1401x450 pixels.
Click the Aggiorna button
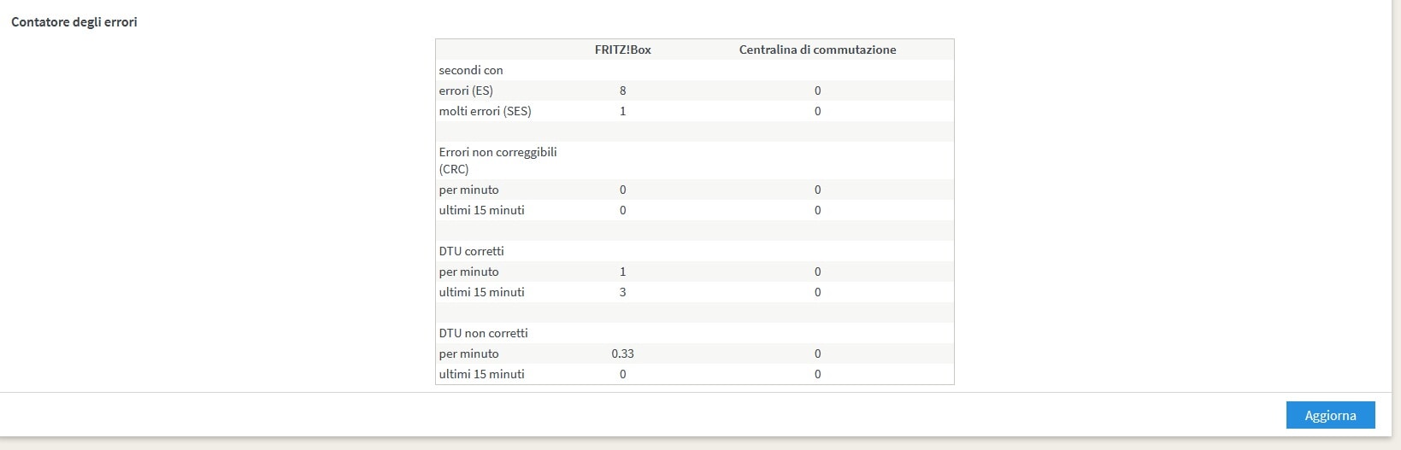click(x=1330, y=415)
